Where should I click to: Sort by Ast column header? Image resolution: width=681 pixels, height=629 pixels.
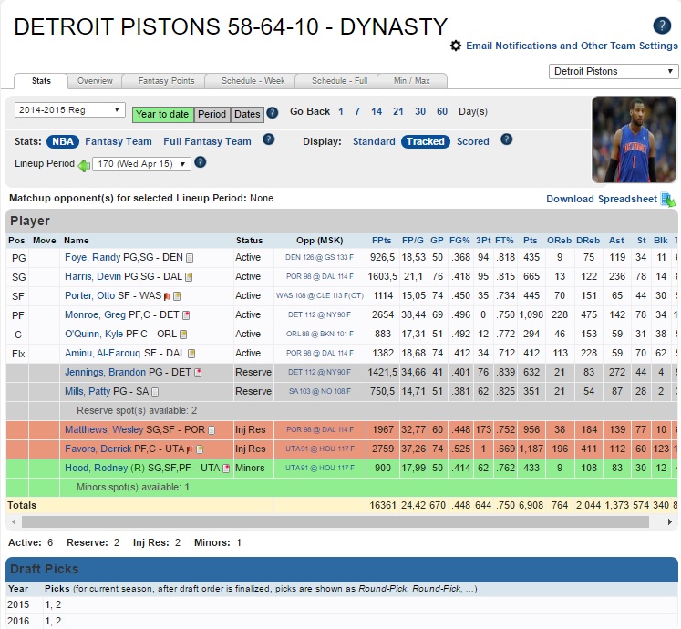tap(616, 241)
